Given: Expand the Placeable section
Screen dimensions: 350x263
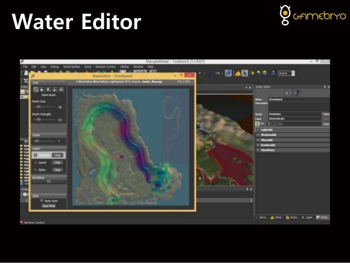Looking at the screenshot, I should point(258,140).
